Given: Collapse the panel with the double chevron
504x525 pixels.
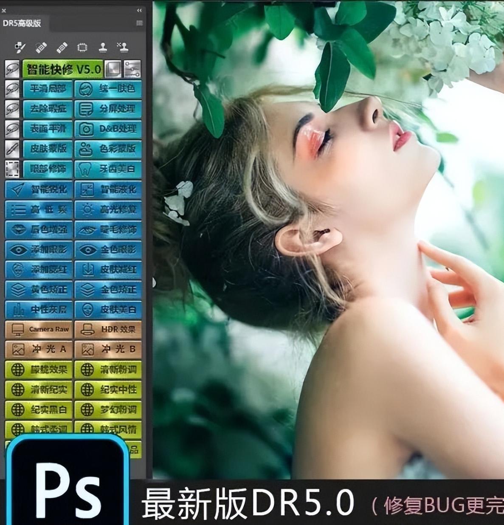Looking at the screenshot, I should 138,9.
